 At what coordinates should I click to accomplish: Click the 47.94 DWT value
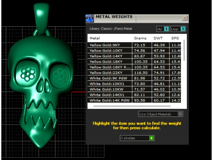[159, 51]
